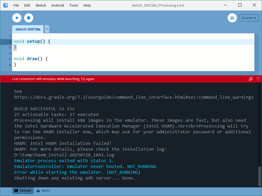Viewport: 262px width, 196px height.
Task: Click 'Shutting down any existing adb server' line
Action: 75,178
